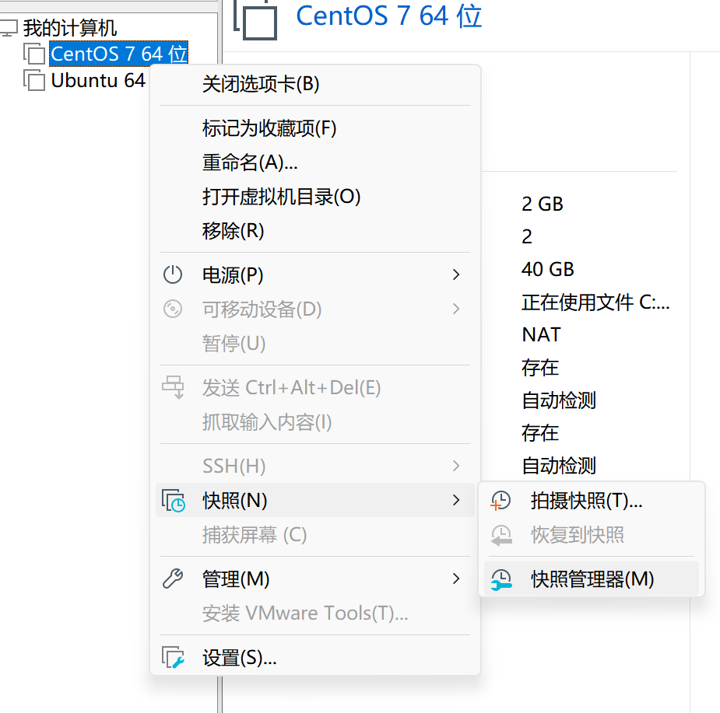Open 打开虚拟机目录(O) menu entry
720x713 pixels.
[x=281, y=196]
